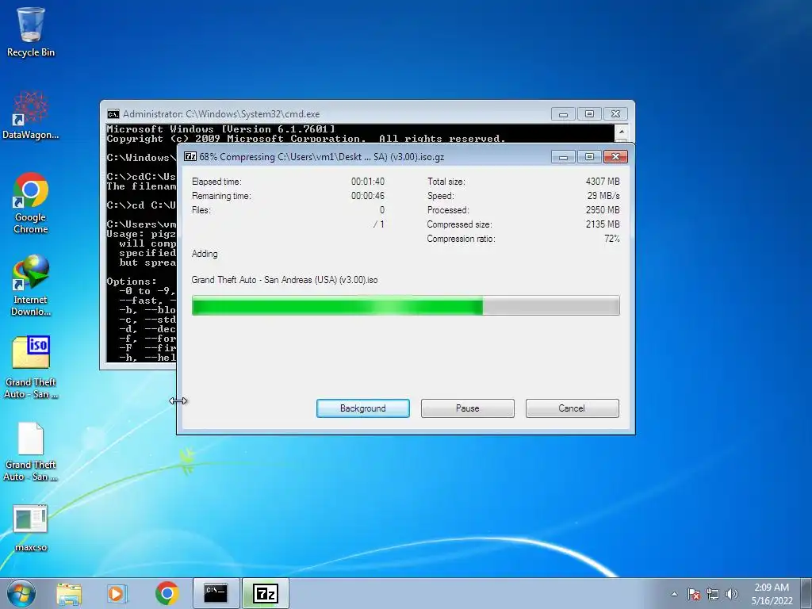Cancel the compression job
This screenshot has width=812, height=609.
573,408
